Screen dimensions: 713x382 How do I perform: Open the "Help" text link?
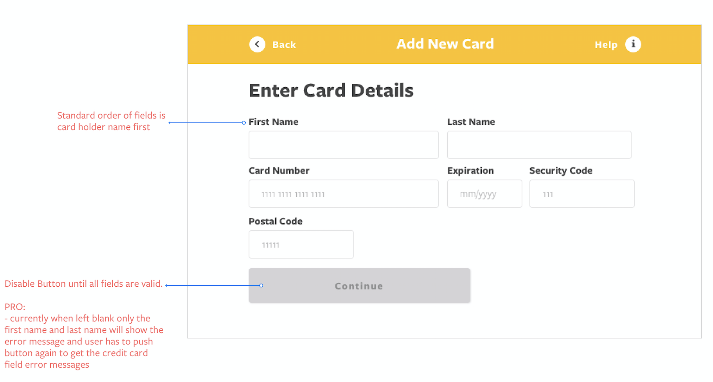pos(606,45)
